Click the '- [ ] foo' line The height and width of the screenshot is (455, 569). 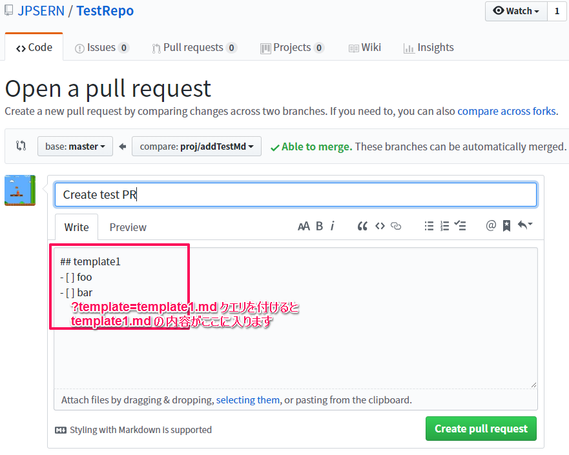76,278
